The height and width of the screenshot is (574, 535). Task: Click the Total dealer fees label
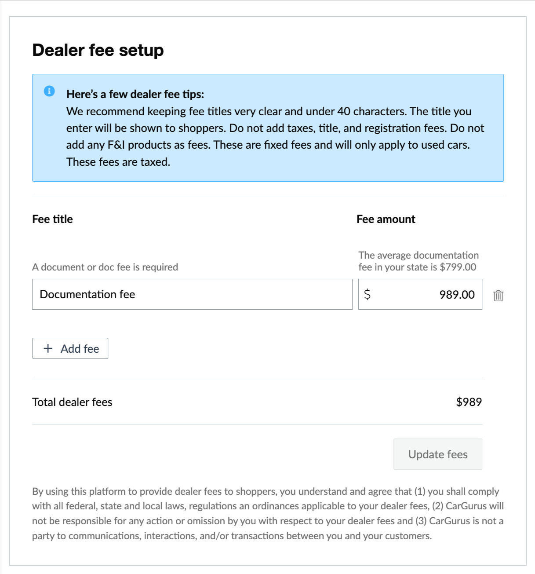click(72, 402)
